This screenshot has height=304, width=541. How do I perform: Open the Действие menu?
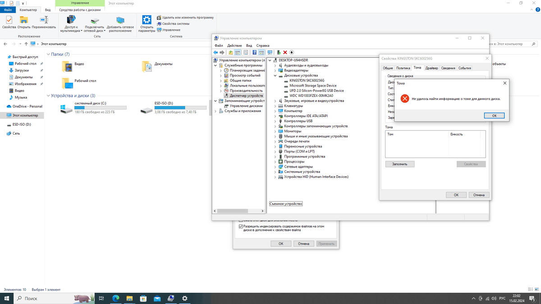(234, 45)
